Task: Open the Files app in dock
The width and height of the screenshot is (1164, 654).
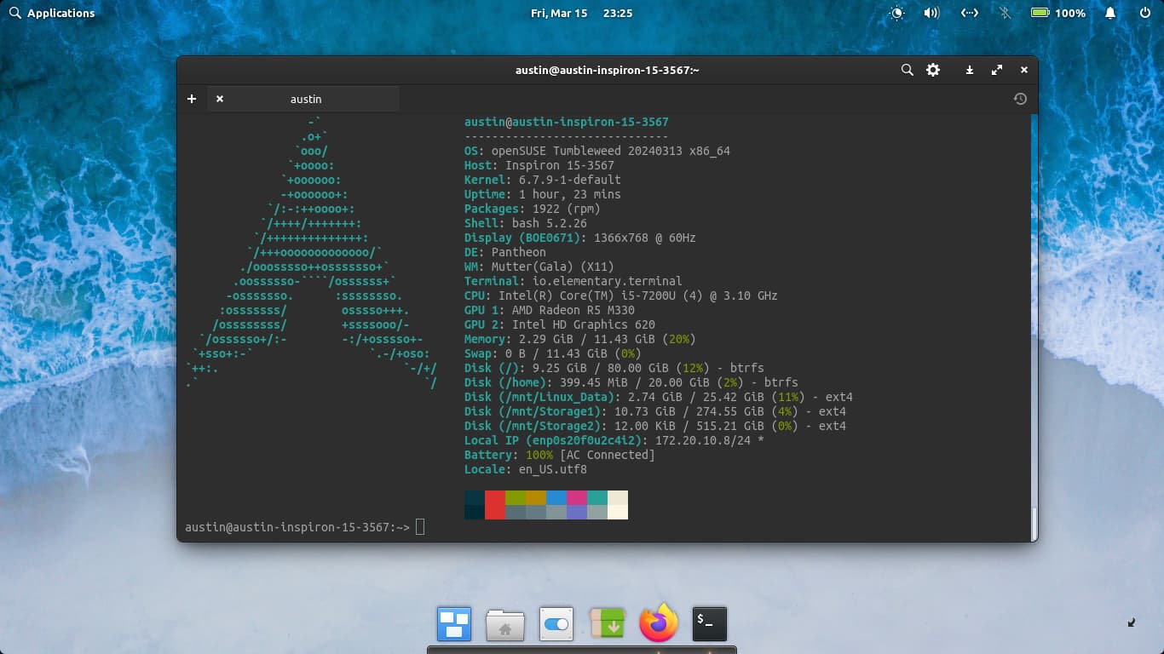Action: pyautogui.click(x=505, y=624)
